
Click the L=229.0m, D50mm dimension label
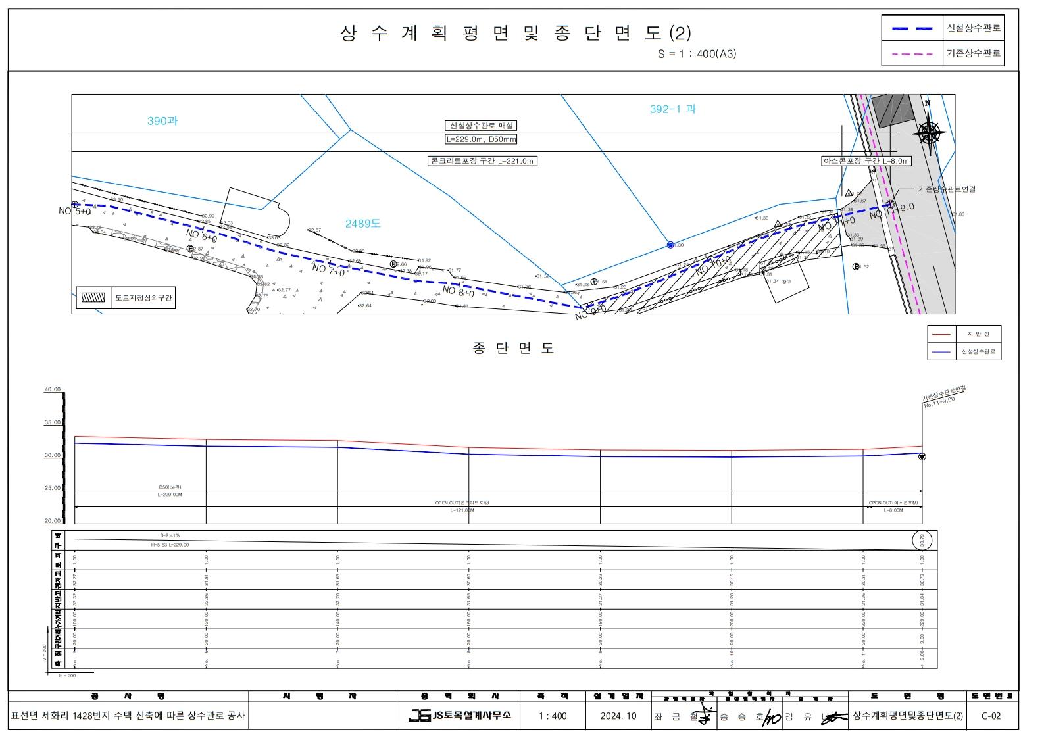click(x=481, y=139)
